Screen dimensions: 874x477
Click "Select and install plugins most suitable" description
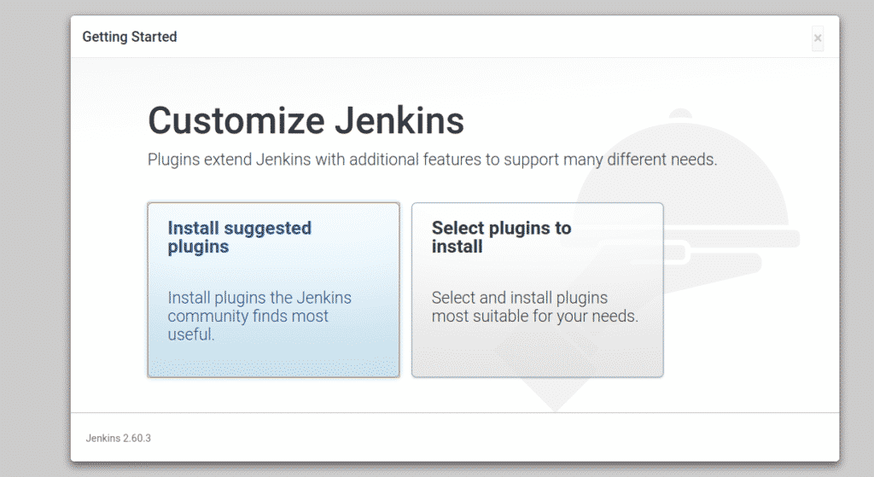[534, 307]
